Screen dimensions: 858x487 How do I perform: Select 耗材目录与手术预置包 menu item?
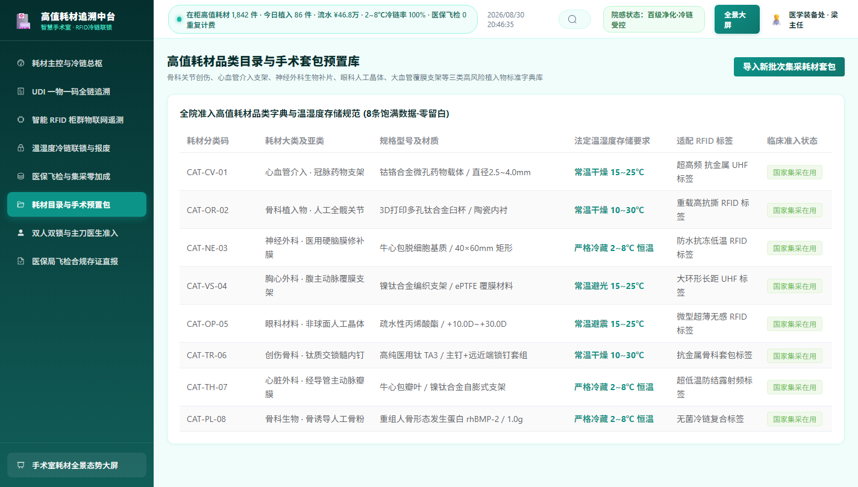[x=77, y=205]
